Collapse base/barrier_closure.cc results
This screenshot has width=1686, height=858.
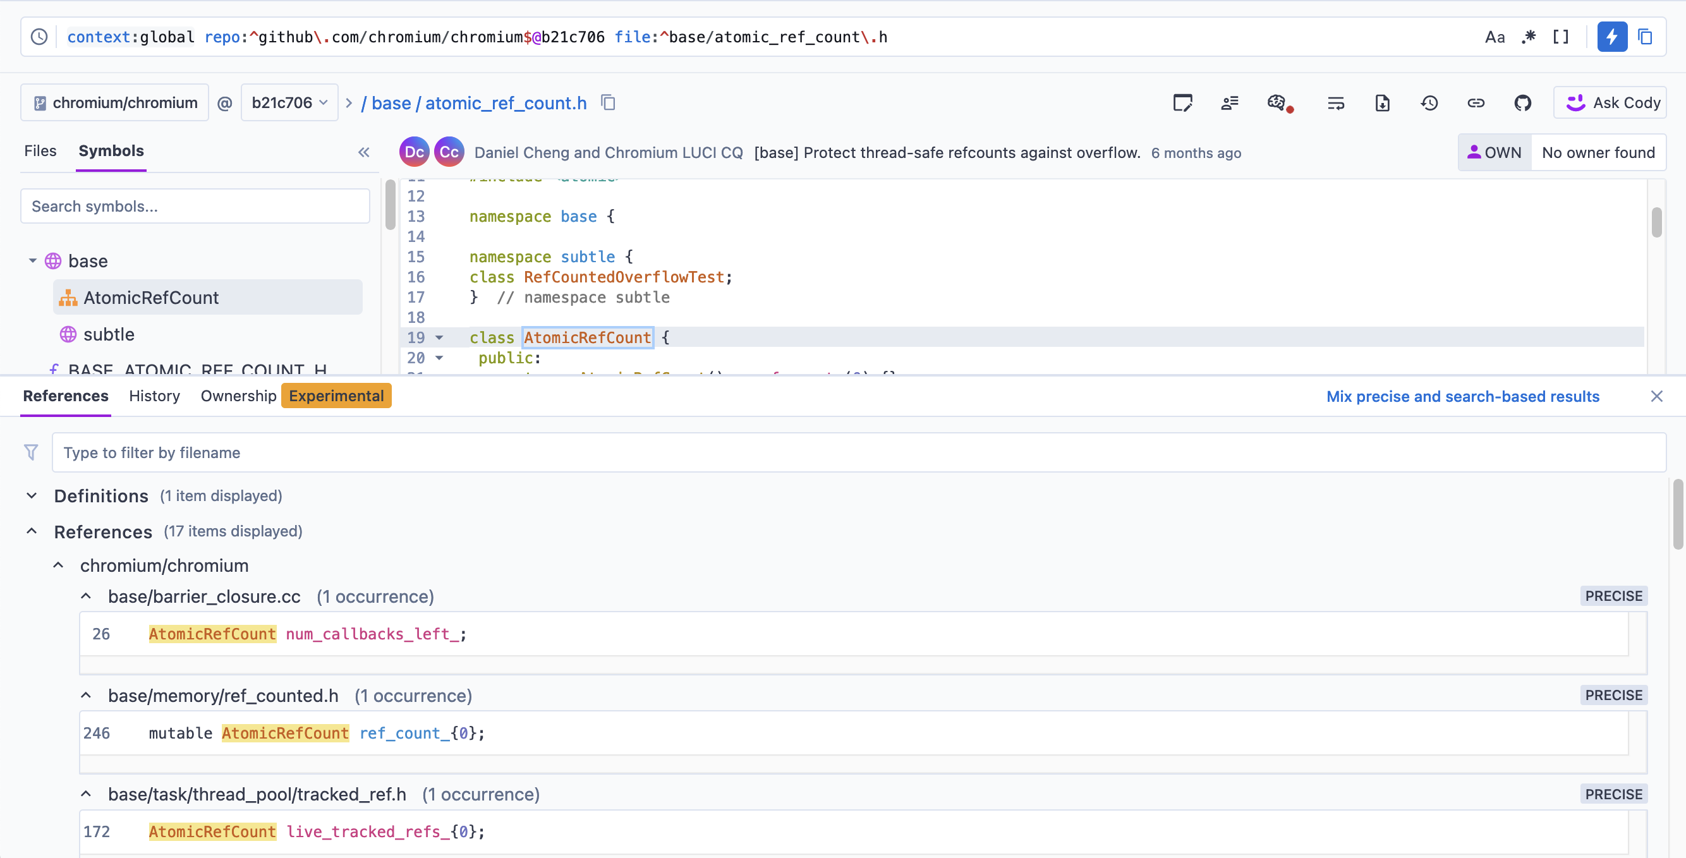click(86, 596)
